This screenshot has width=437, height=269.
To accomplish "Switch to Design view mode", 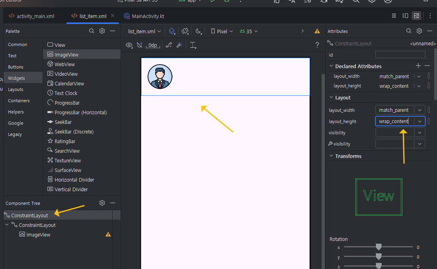I will (x=416, y=16).
